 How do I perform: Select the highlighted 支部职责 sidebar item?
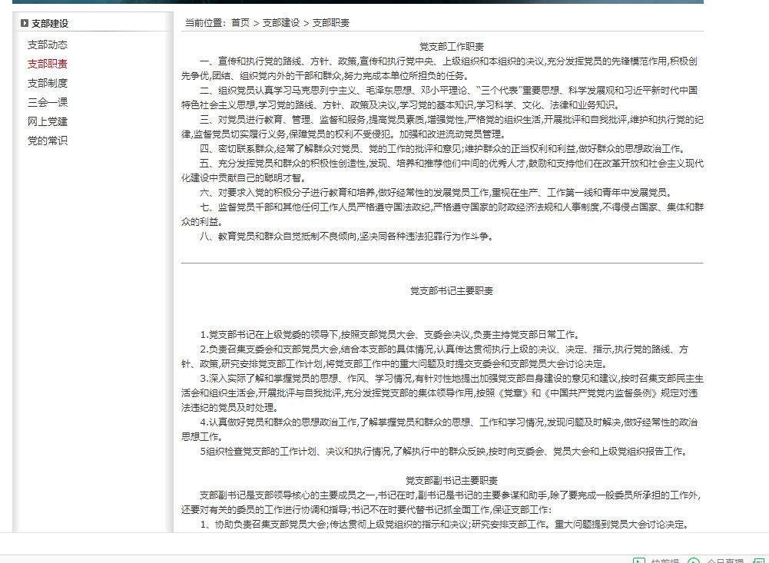click(x=48, y=65)
